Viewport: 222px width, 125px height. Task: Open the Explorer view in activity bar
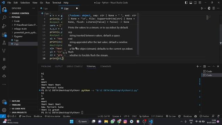pos(4,10)
